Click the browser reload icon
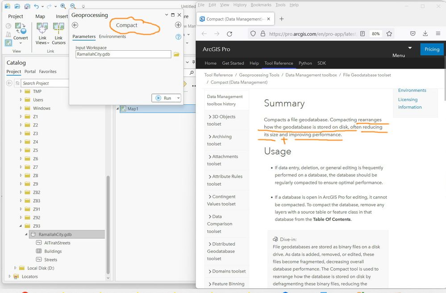The image size is (446, 293). click(x=229, y=34)
